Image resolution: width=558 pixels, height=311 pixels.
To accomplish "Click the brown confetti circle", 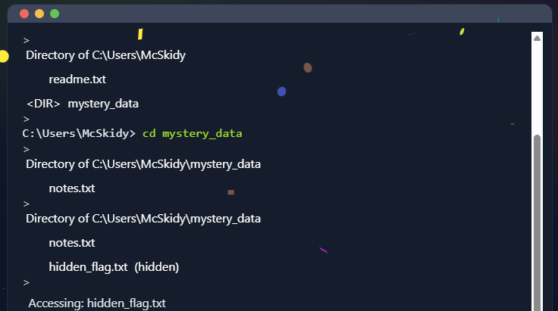I will (308, 67).
